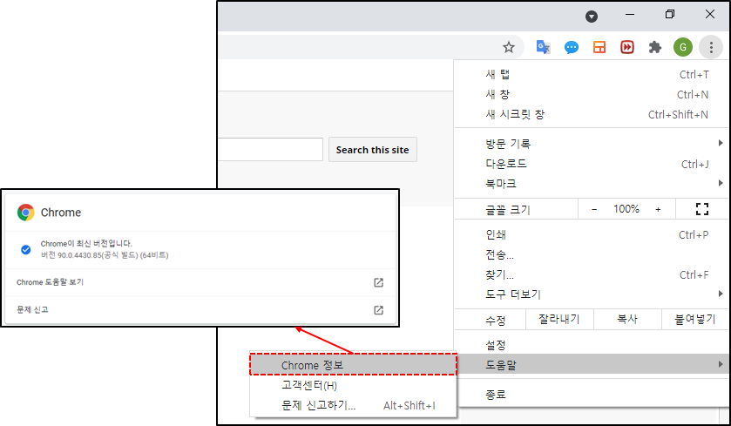This screenshot has height=426, width=731.
Task: Click the dark circular dropdown icon in title bar
Action: point(592,17)
